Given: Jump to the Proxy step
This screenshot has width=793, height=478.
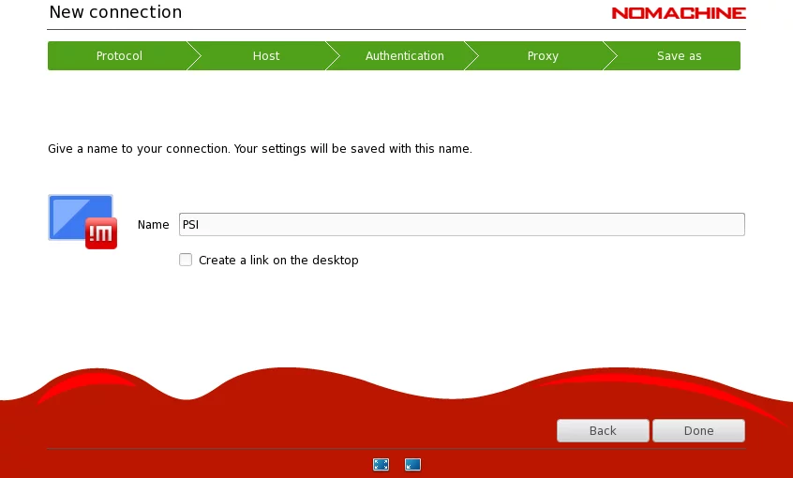Looking at the screenshot, I should pyautogui.click(x=543, y=56).
